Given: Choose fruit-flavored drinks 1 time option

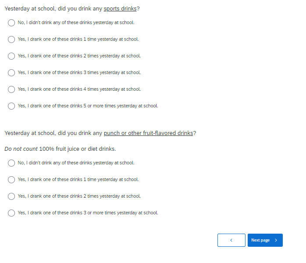Looking at the screenshot, I should coord(11,180).
